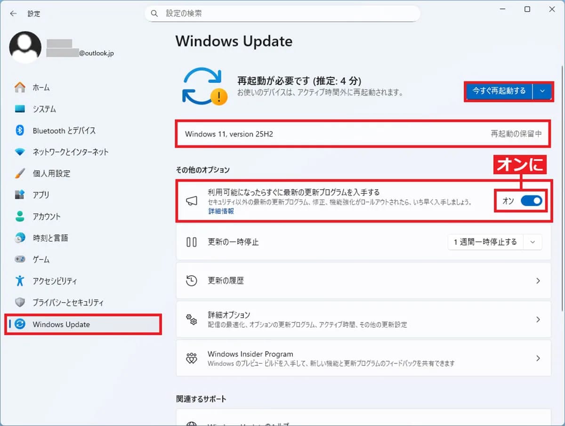This screenshot has height=426, width=565.
Task: Open 詳細オプション advanced options
Action: [363, 319]
